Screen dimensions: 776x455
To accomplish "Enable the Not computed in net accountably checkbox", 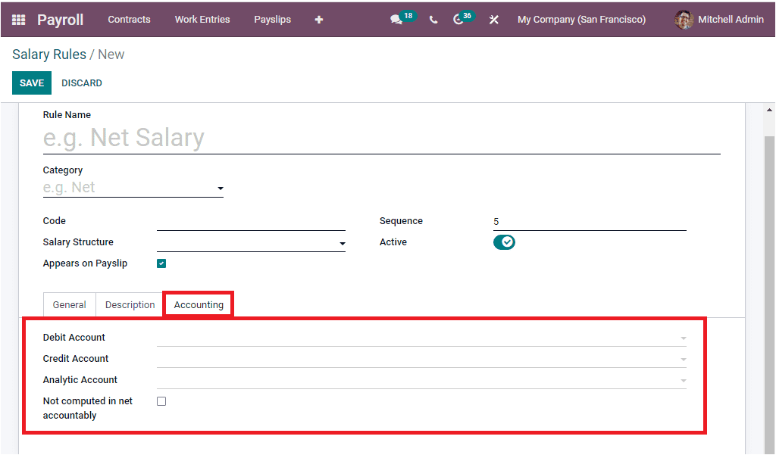I will tap(161, 400).
